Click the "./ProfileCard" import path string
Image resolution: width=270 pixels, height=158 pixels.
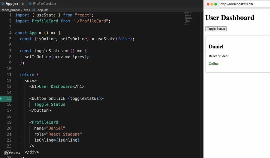coord(90,21)
